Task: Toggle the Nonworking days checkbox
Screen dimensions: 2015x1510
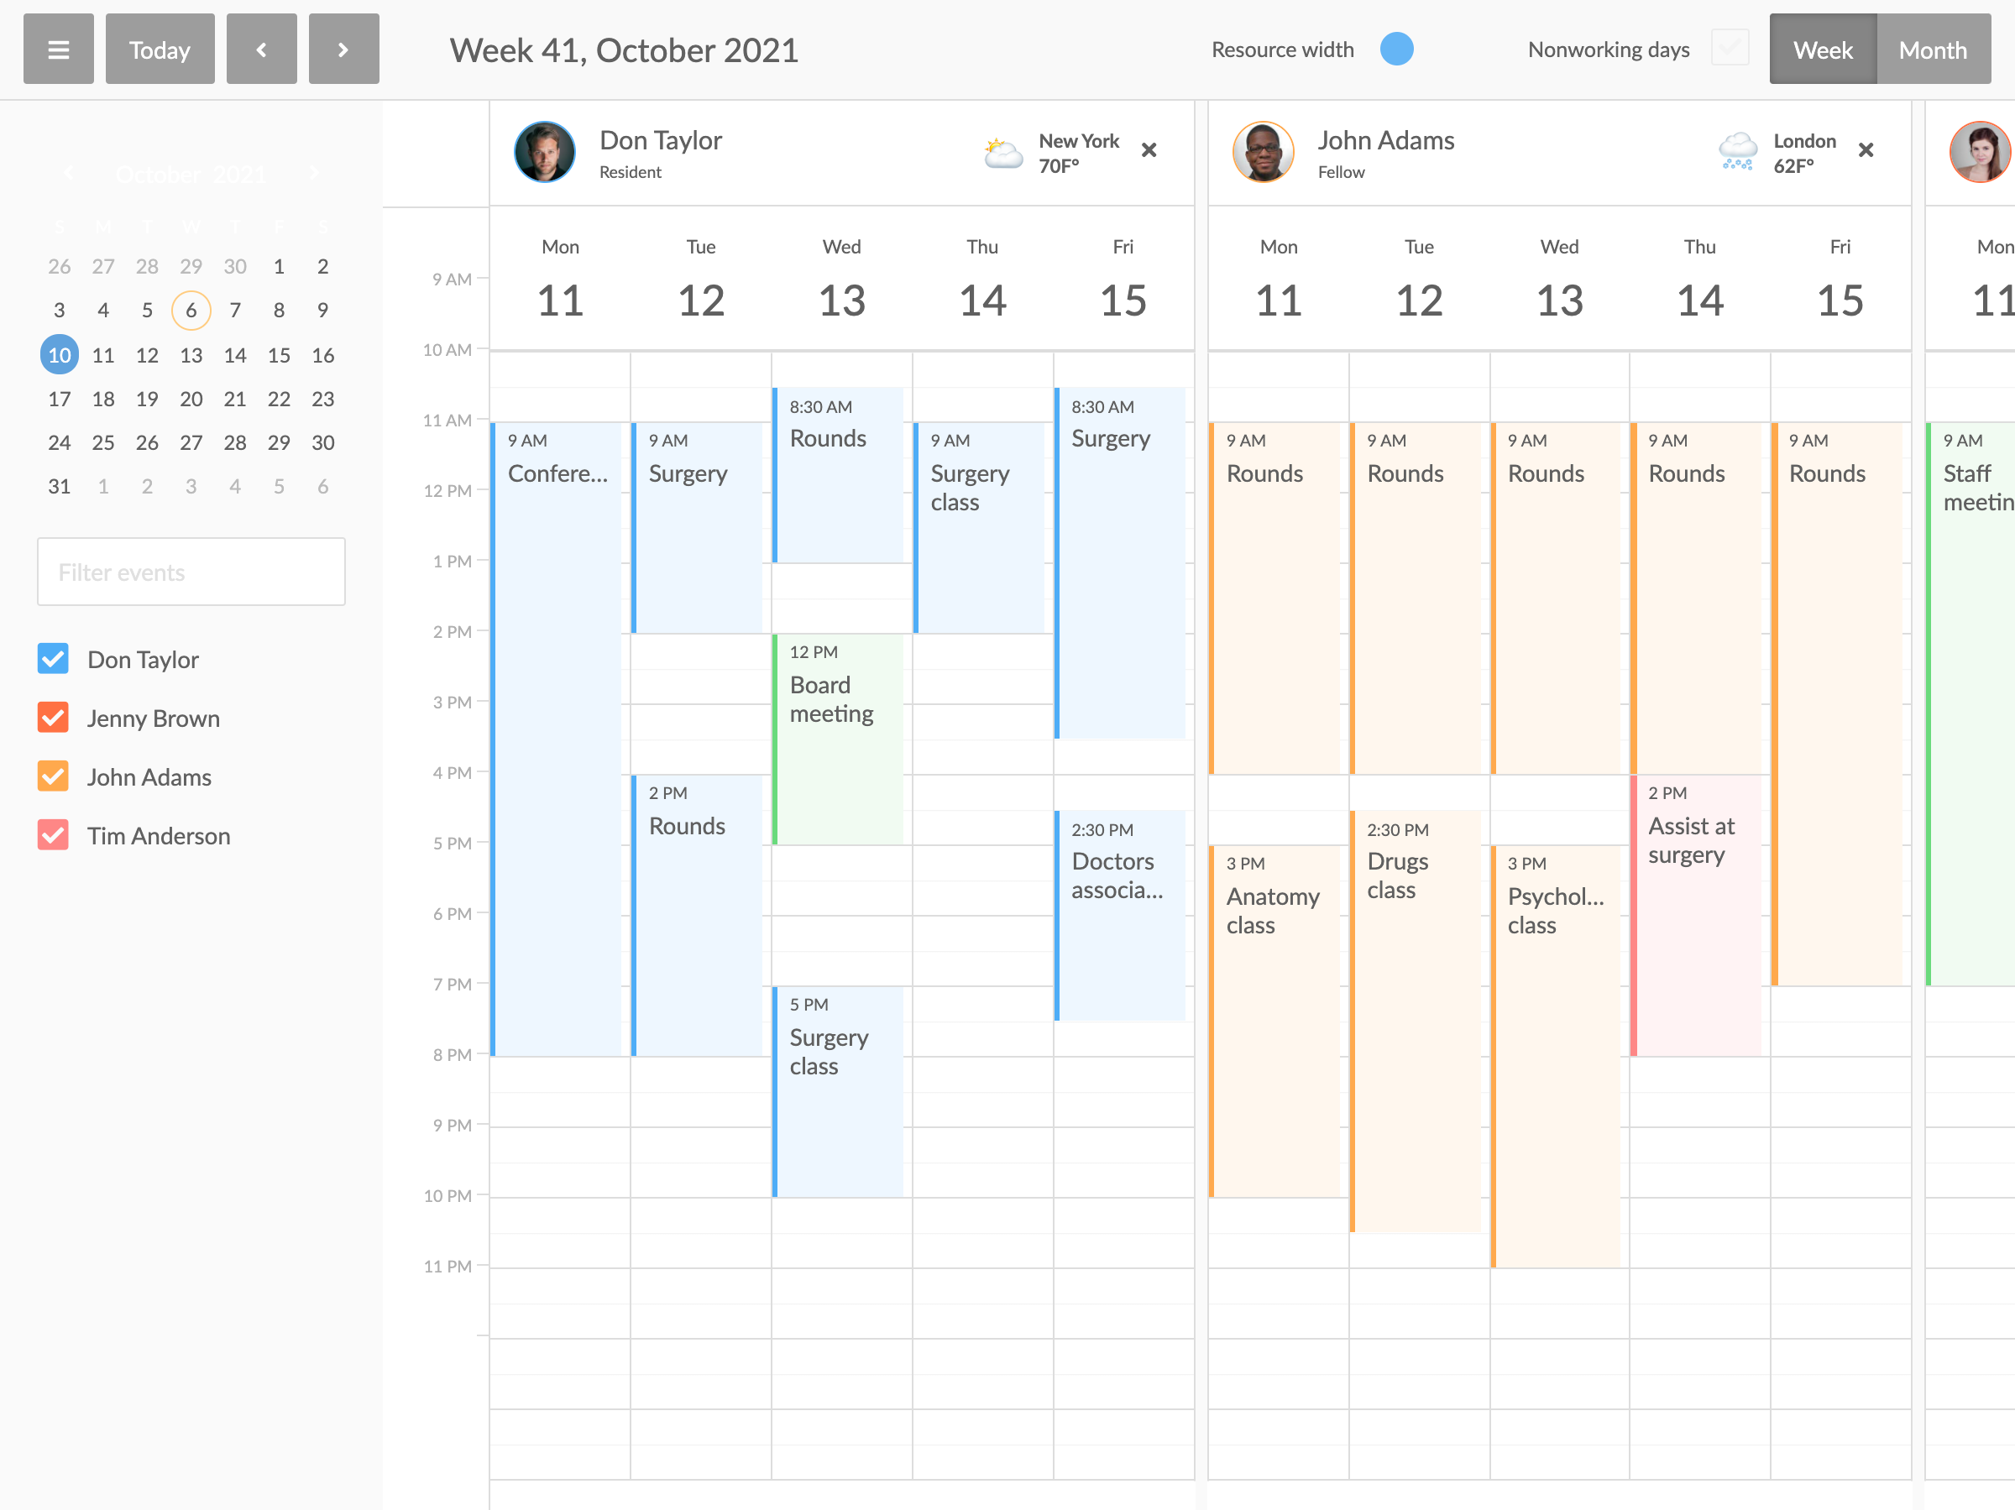Action: pyautogui.click(x=1729, y=47)
